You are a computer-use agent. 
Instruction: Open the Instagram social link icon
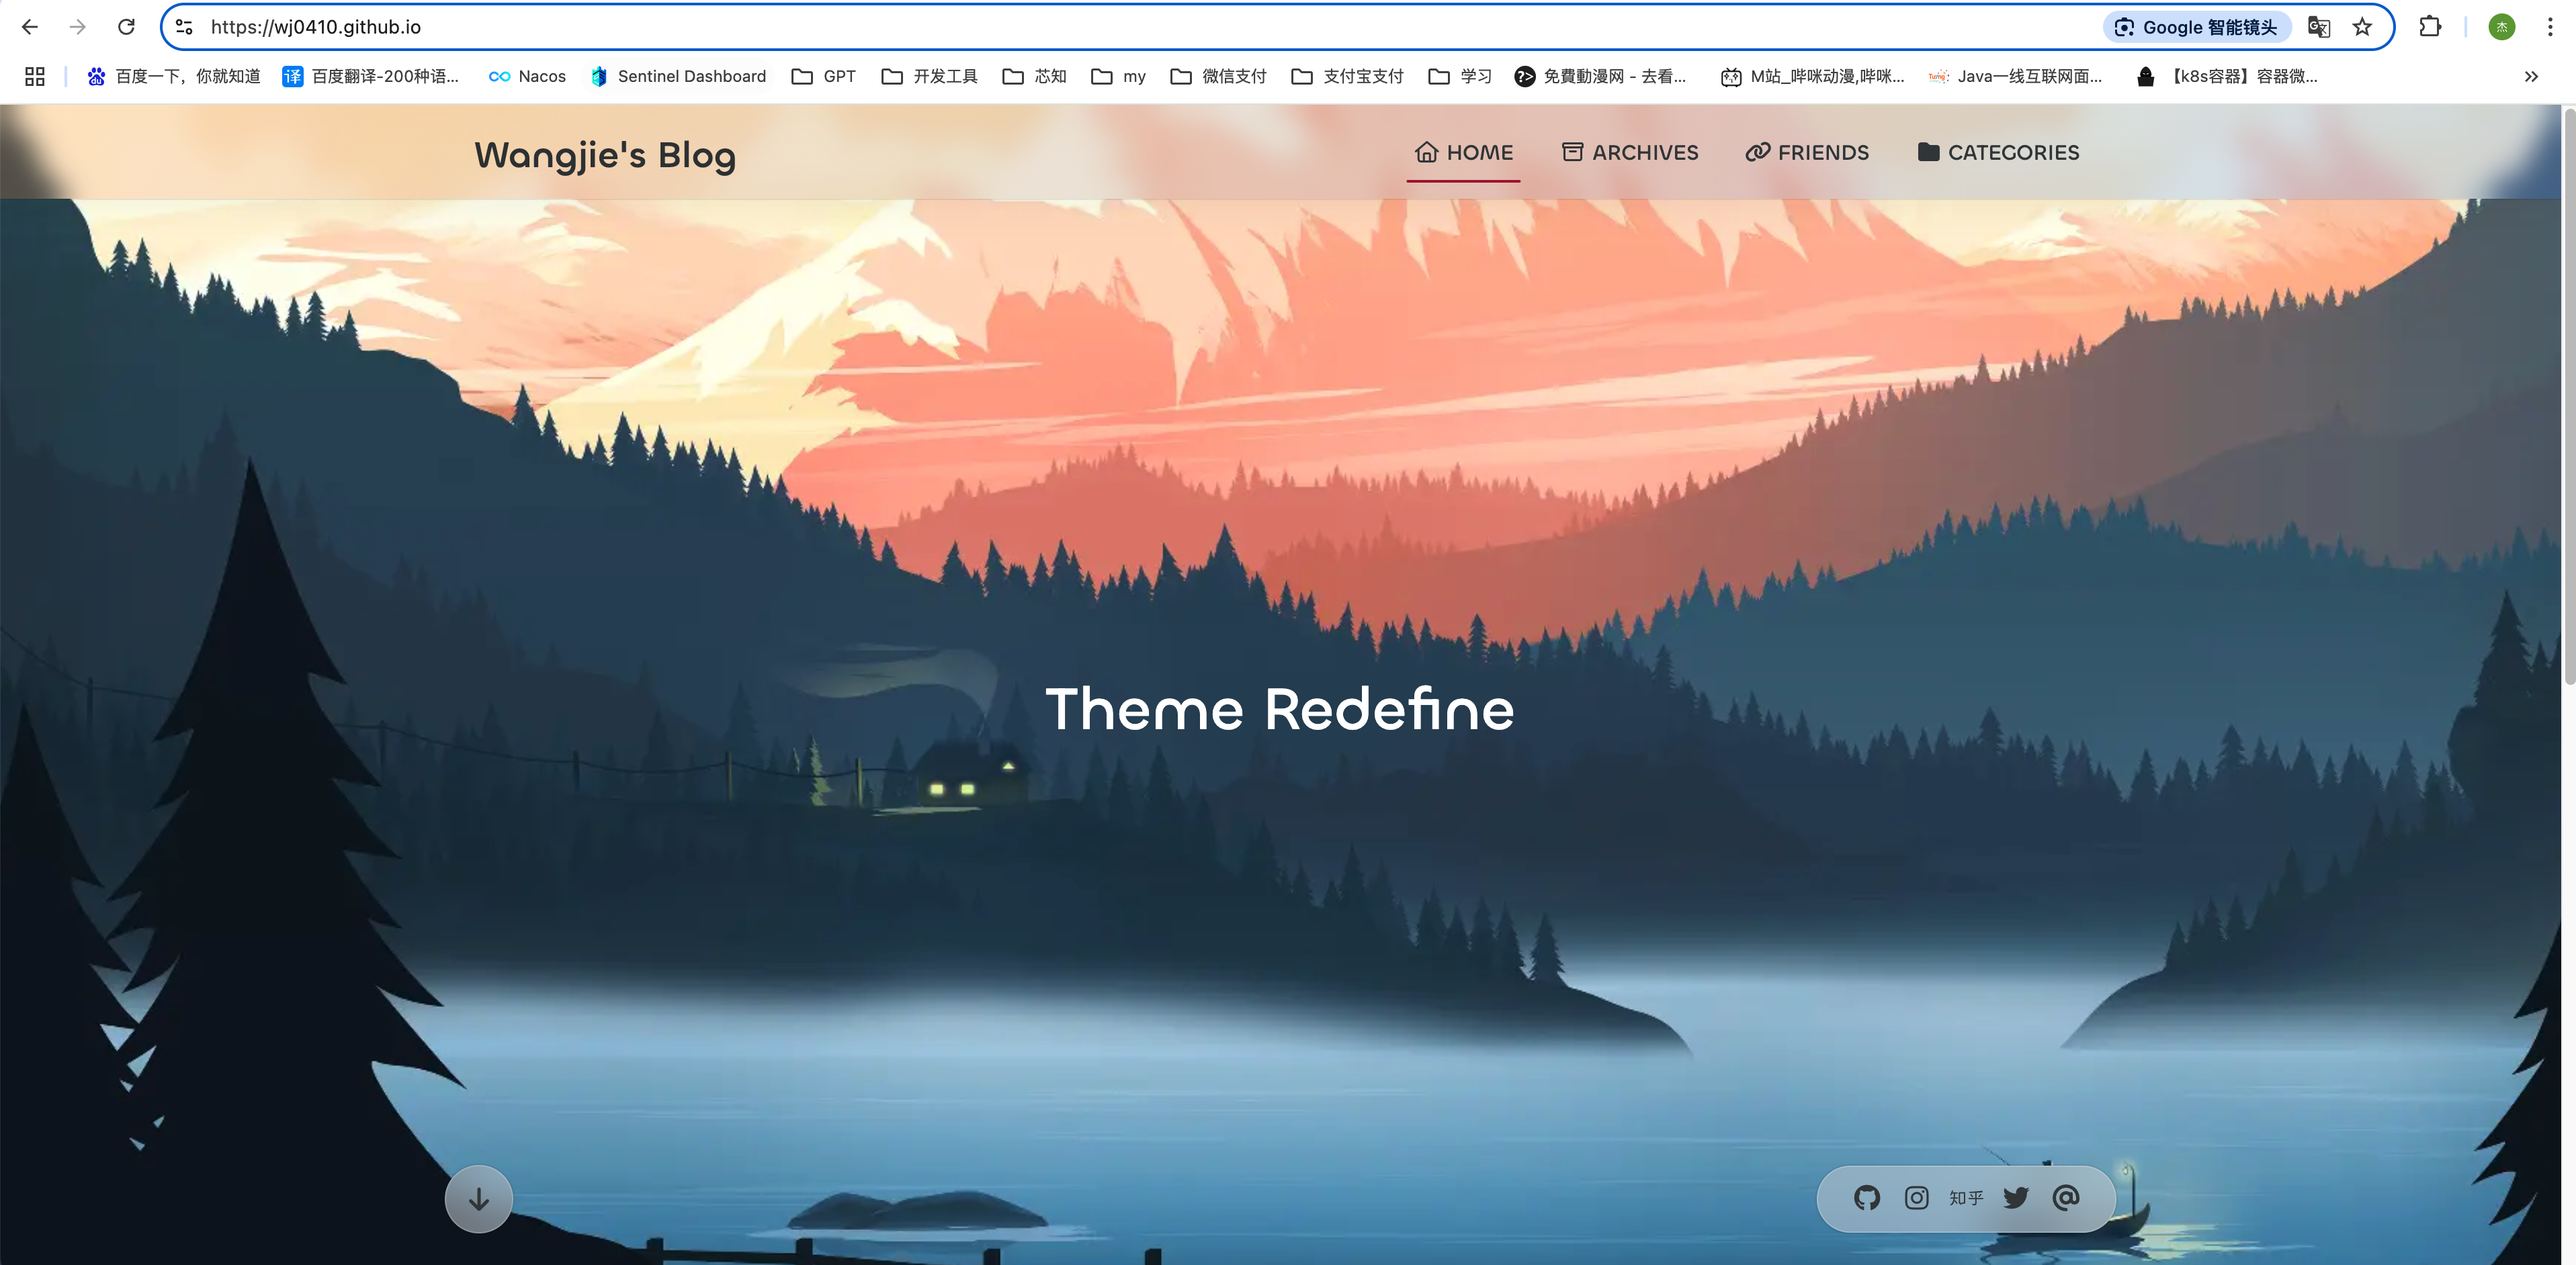(x=1916, y=1197)
